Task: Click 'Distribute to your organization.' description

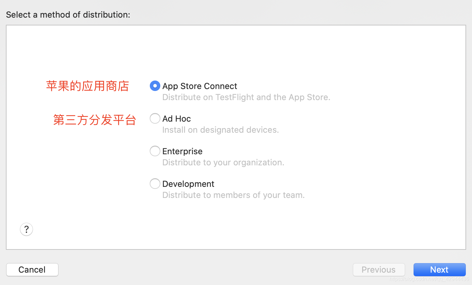Action: coord(223,162)
